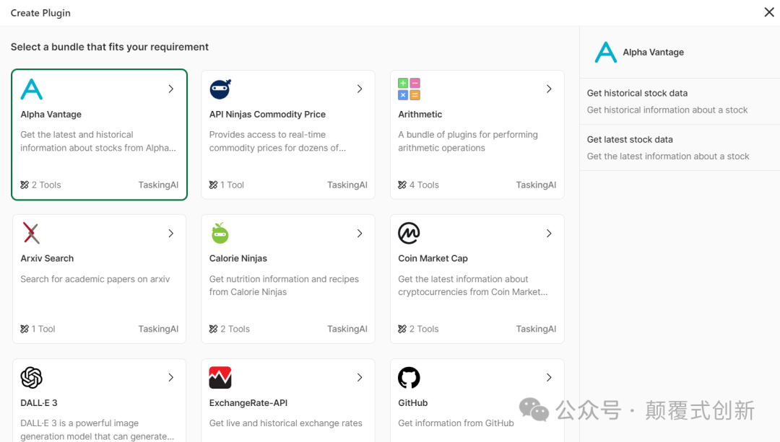
Task: Click 'TaskingAI' label in the Arithmetic card
Action: click(x=536, y=185)
